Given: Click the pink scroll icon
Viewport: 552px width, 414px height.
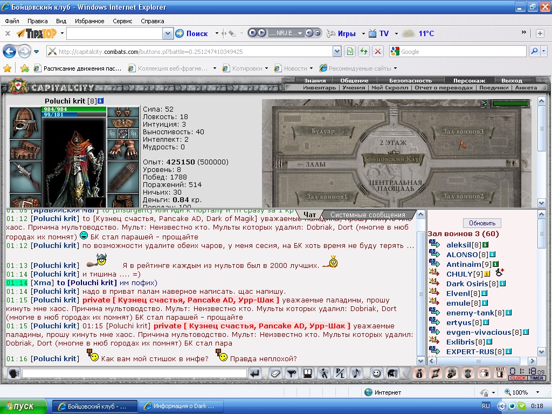Looking at the screenshot, I should point(435,373).
